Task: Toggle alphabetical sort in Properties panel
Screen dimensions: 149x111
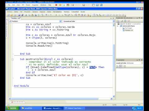Action: [x=121, y=67]
